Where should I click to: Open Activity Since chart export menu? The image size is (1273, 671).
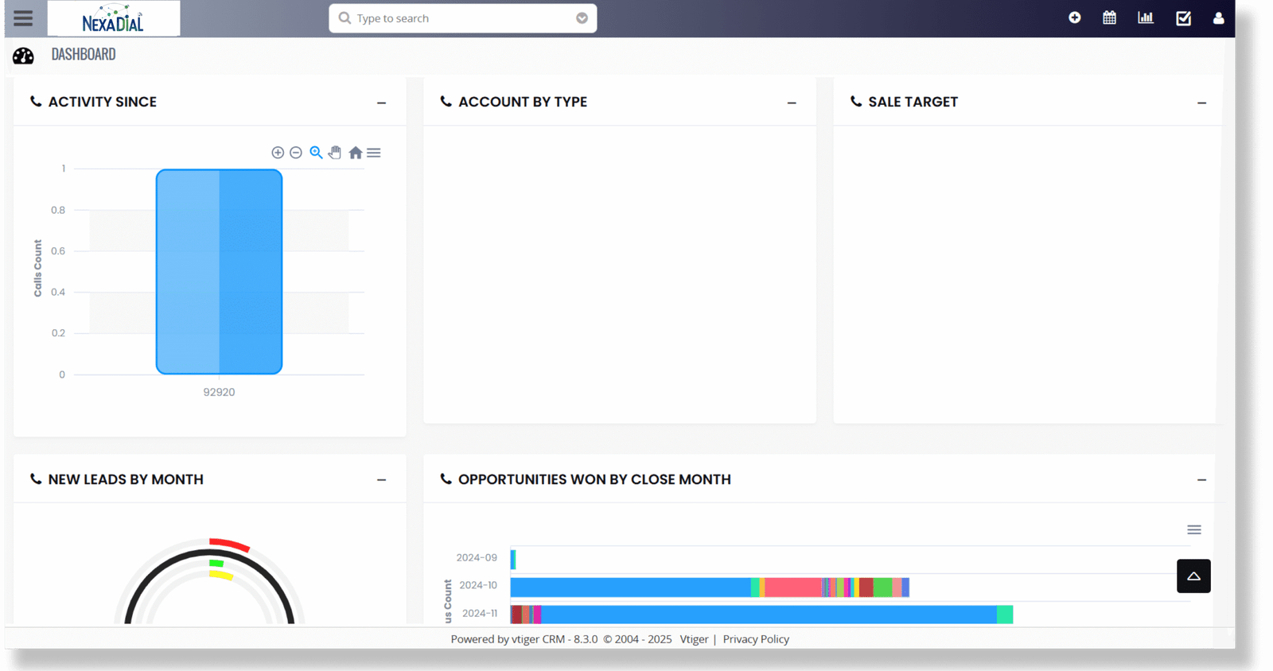click(x=374, y=153)
